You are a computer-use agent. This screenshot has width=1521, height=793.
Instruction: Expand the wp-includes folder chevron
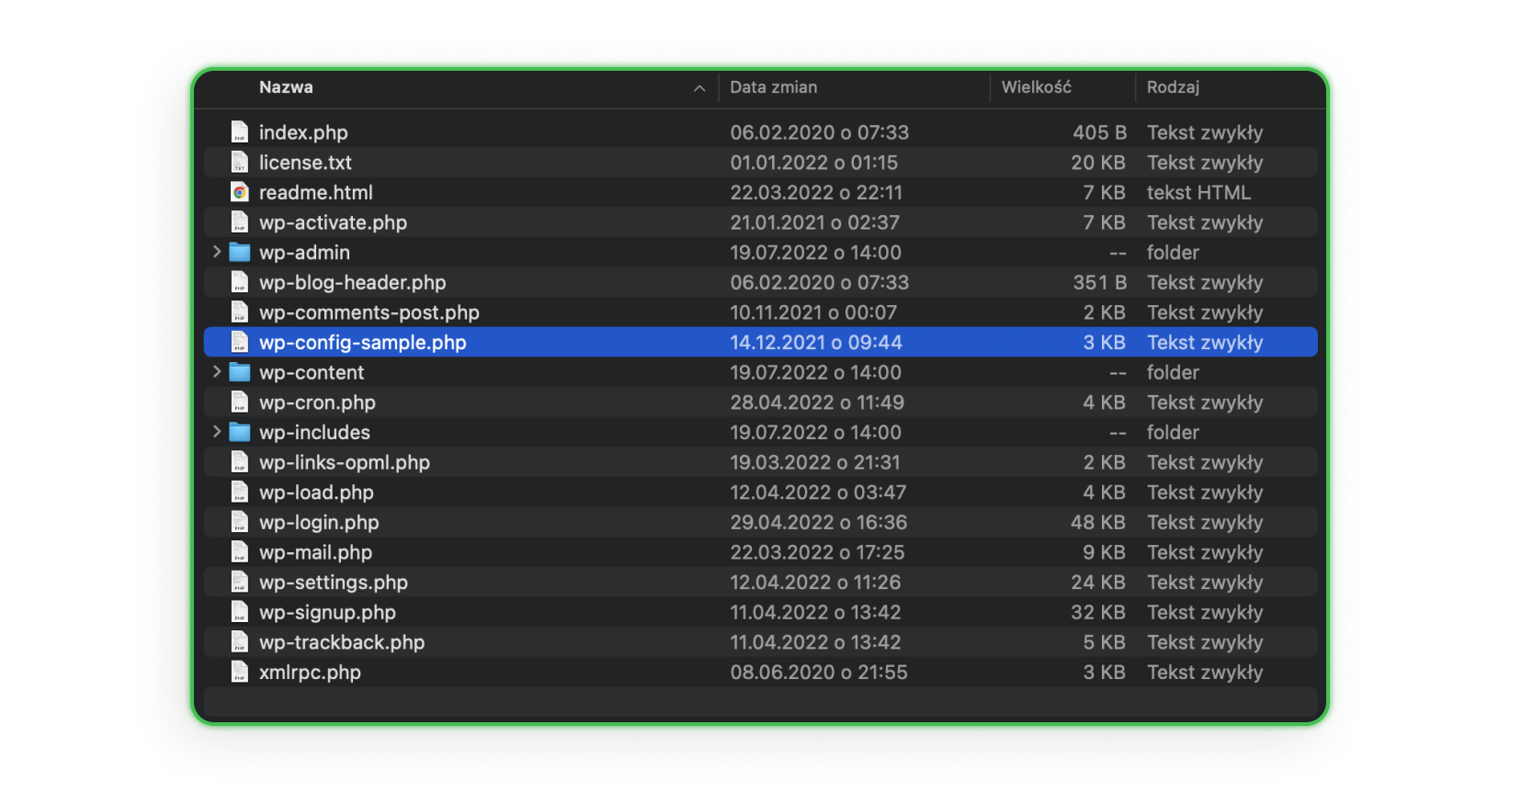click(217, 432)
